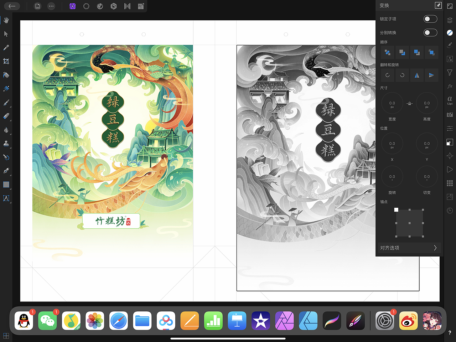Switch to the Export persona
This screenshot has height=342, width=456.
141,6
